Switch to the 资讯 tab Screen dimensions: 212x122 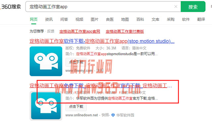click(x=49, y=19)
